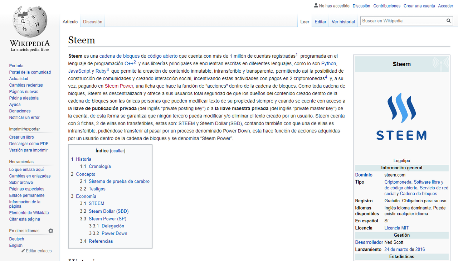
Task: Select the Editar tab
Action: [x=320, y=22]
